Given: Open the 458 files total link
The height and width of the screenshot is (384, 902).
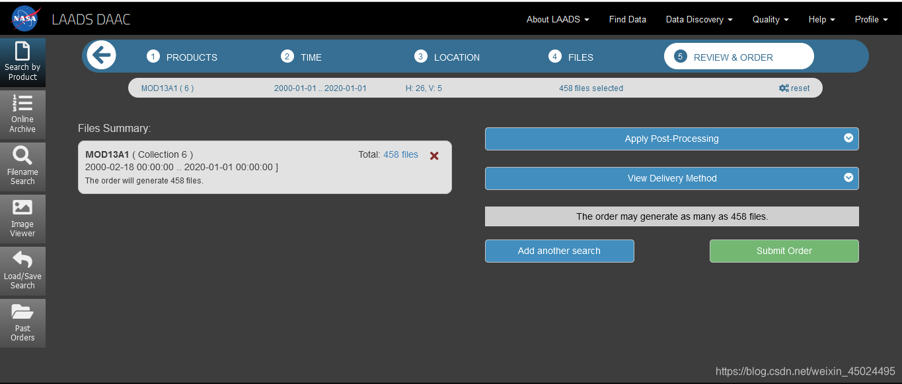Looking at the screenshot, I should 400,154.
